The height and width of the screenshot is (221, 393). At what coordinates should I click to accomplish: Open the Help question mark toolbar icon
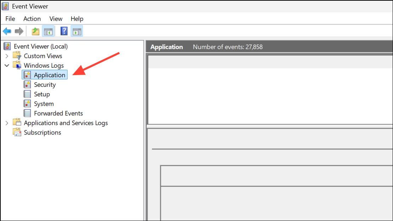(64, 31)
